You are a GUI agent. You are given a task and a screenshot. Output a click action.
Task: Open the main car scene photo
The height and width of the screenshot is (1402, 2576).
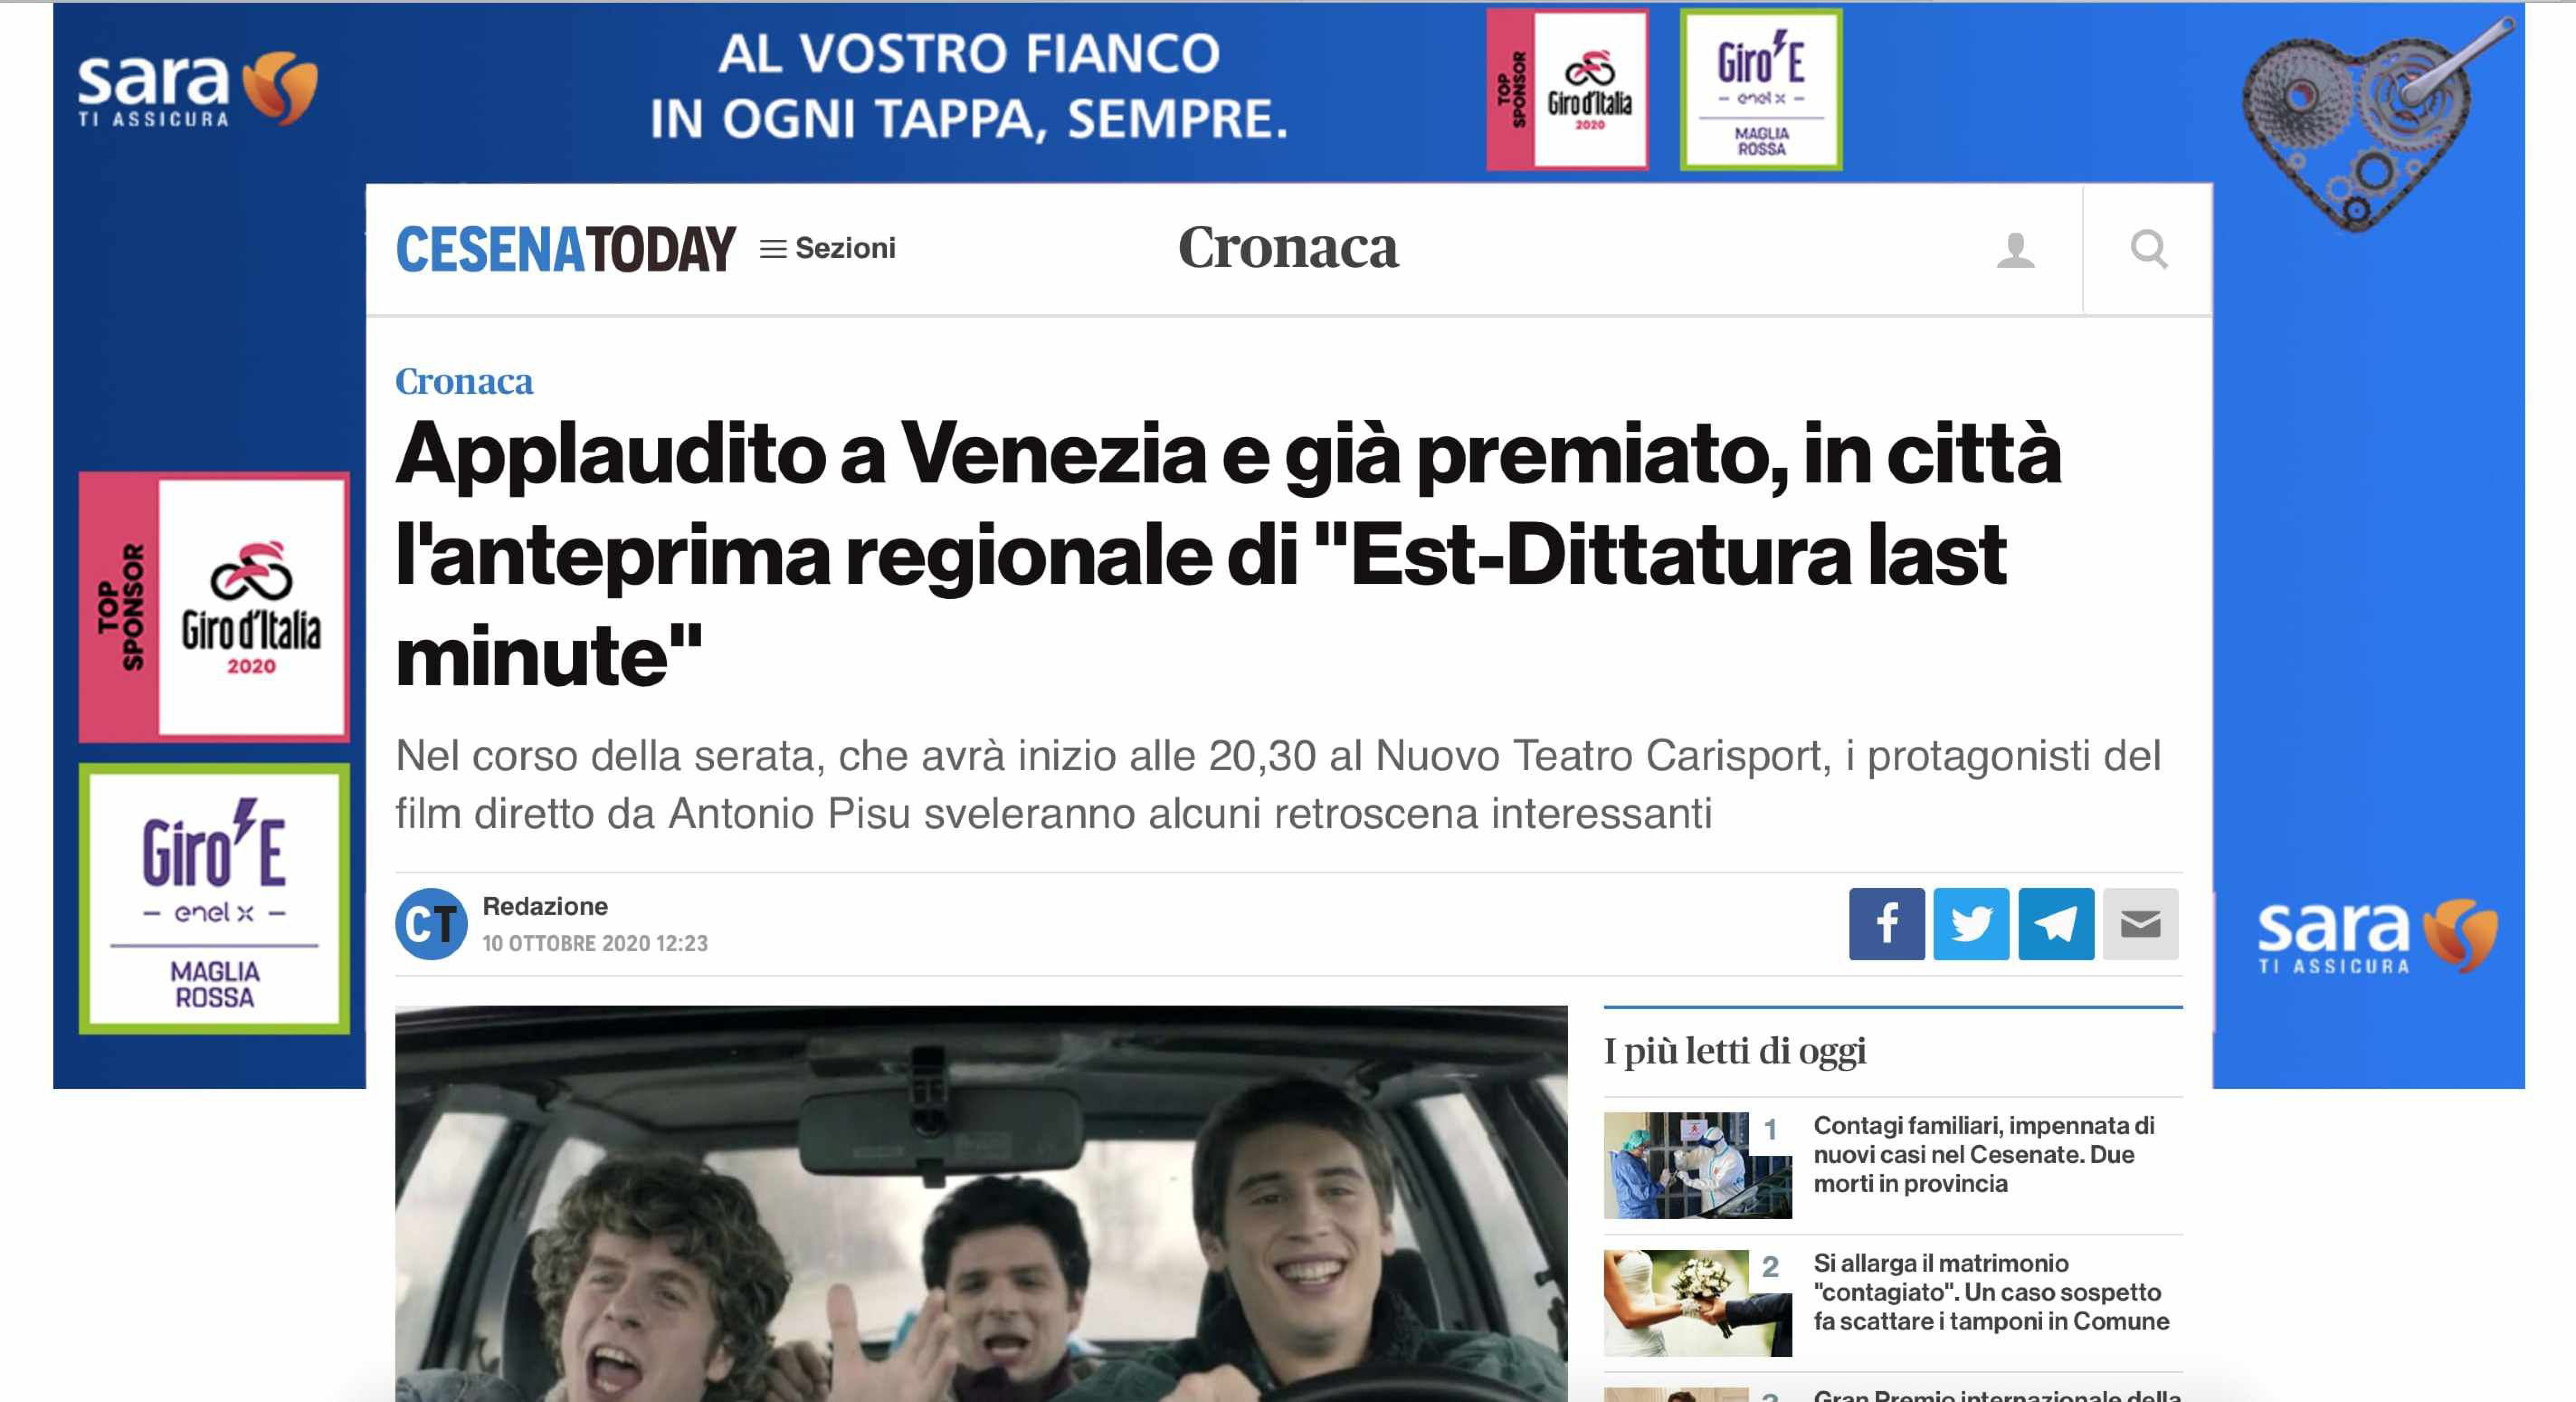click(981, 1203)
